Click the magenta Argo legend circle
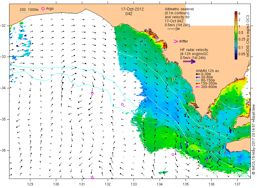The image size is (257, 188). click(x=43, y=9)
